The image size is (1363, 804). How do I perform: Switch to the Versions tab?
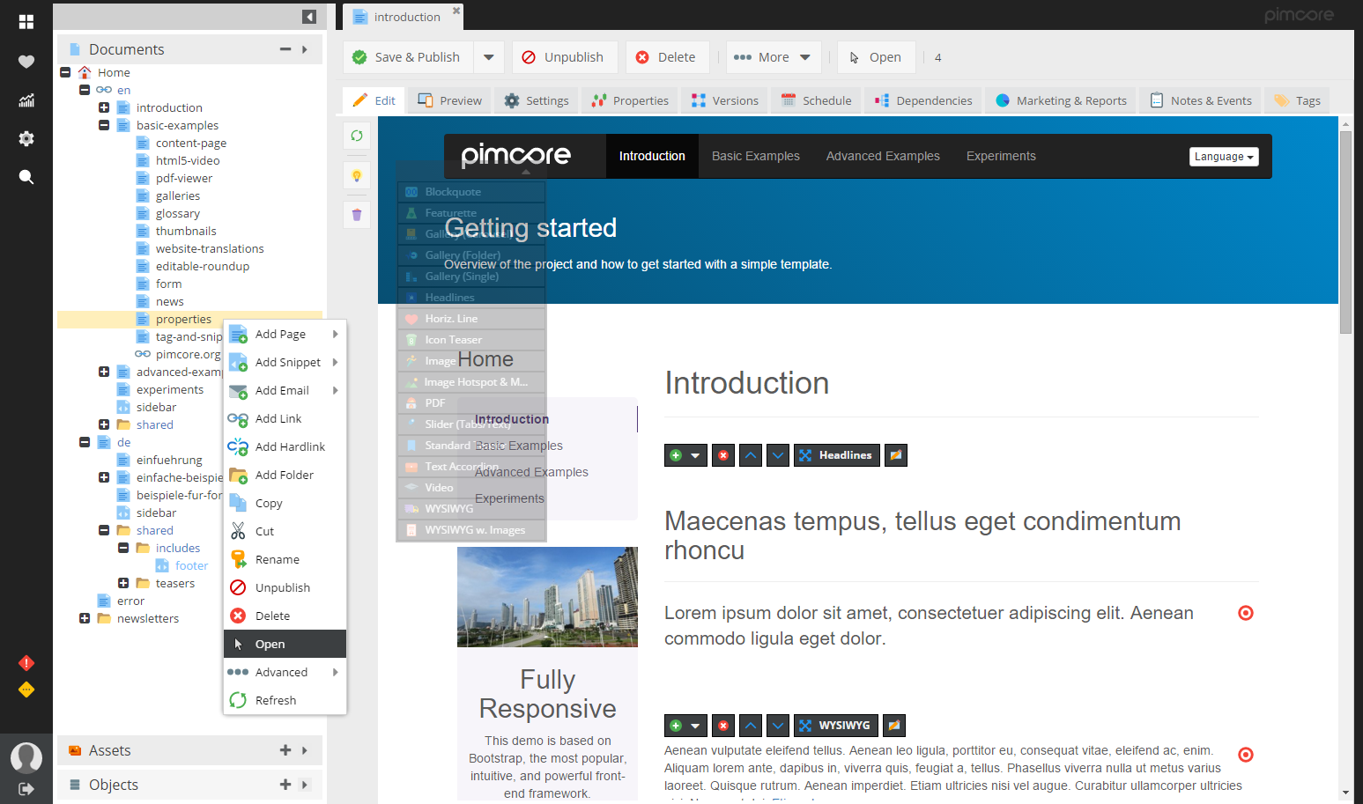tap(724, 100)
